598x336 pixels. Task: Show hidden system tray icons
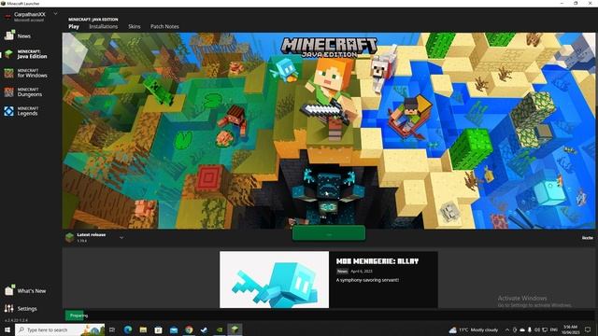click(507, 329)
